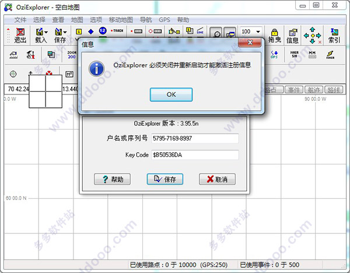Click the four-arrow map move icon

(313, 36)
